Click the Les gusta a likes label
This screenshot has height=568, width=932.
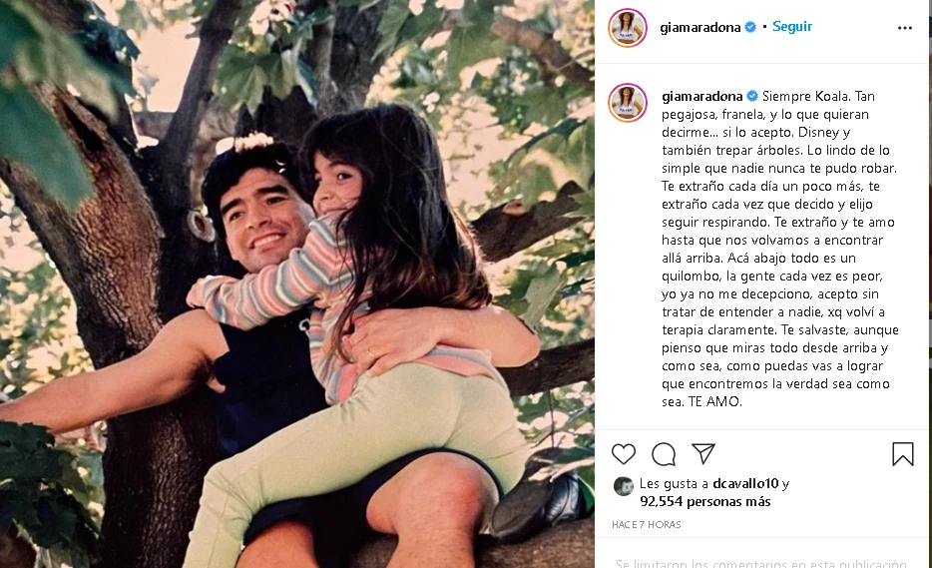674,484
